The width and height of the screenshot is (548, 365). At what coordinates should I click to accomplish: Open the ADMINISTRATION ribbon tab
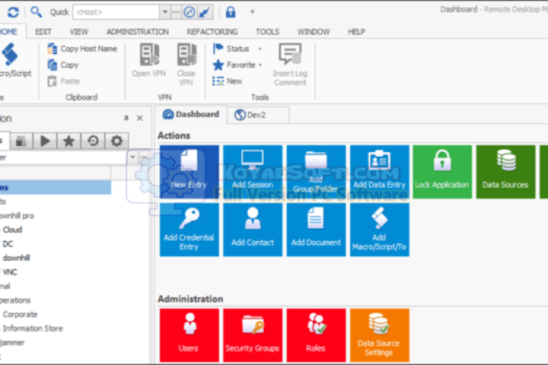click(x=138, y=32)
